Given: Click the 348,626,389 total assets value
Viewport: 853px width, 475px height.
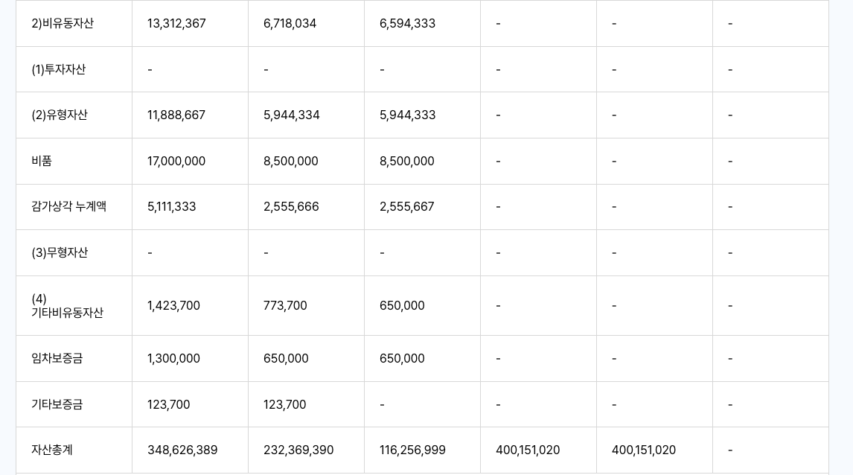Looking at the screenshot, I should click(x=182, y=450).
